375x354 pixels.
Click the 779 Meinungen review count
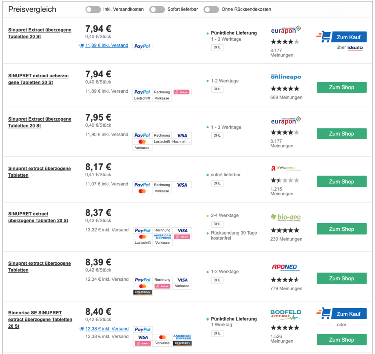tap(286, 289)
